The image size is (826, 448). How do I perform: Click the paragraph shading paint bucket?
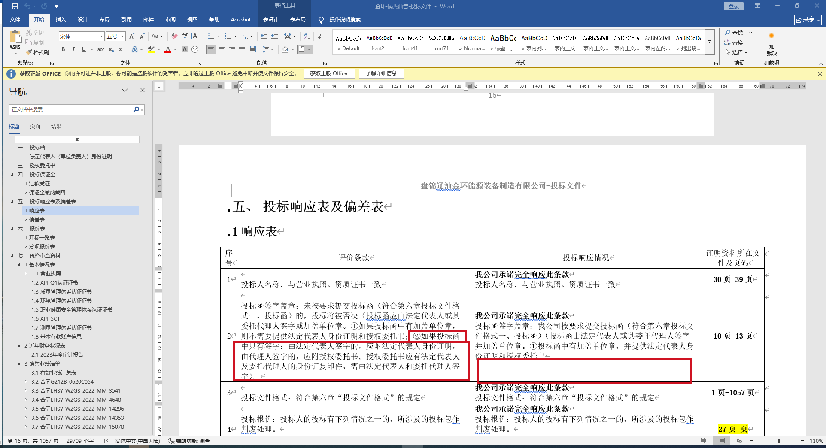(285, 49)
